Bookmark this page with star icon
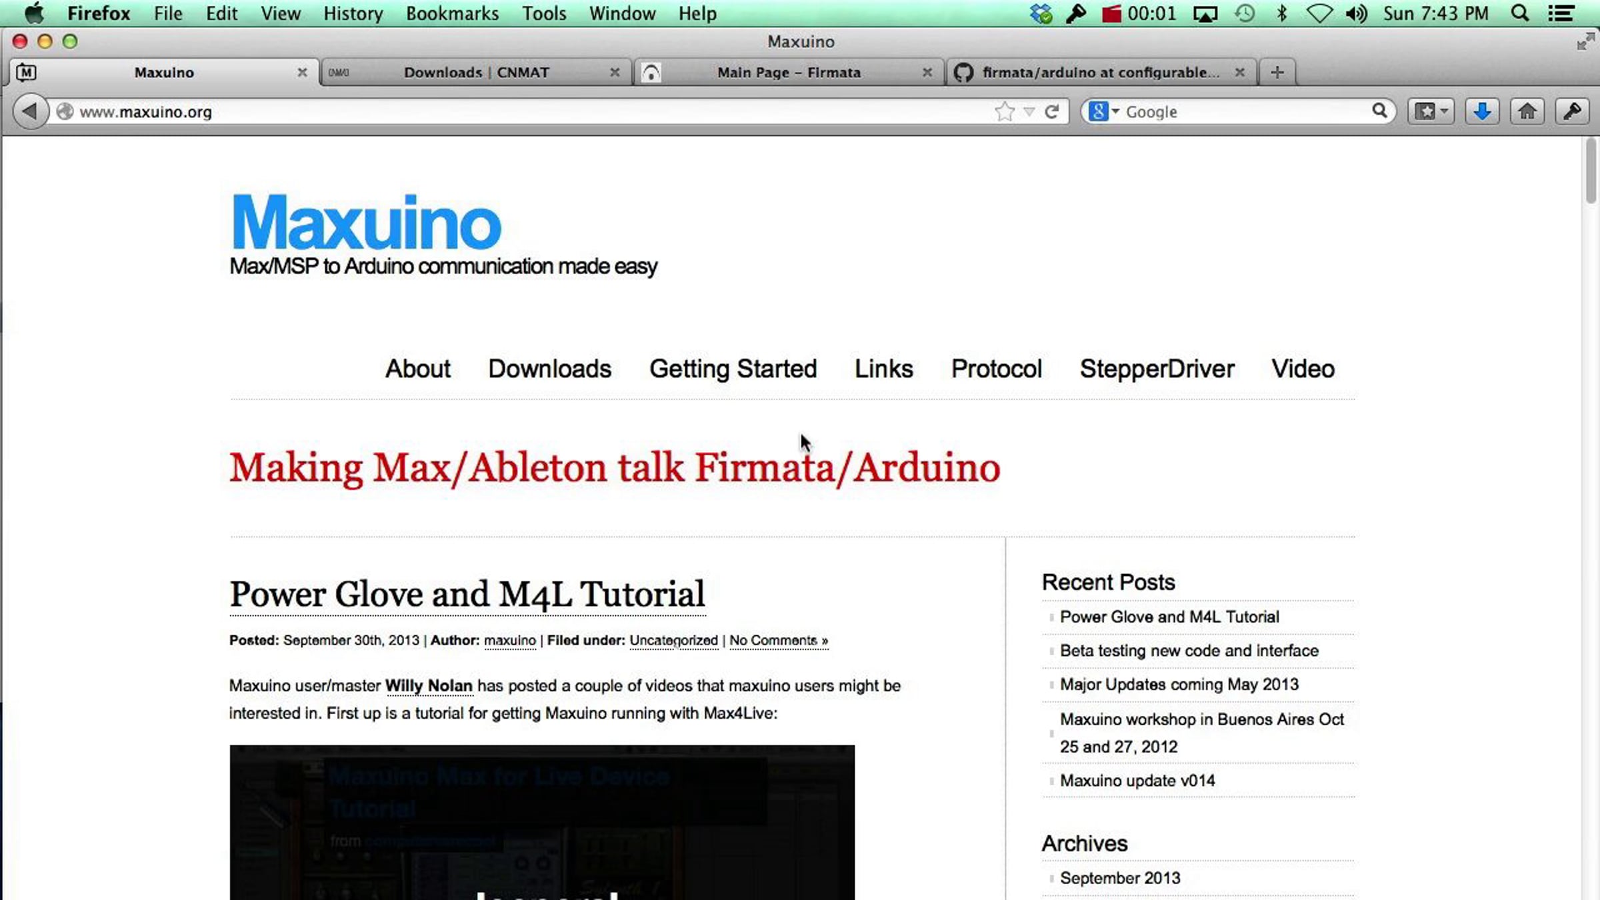The width and height of the screenshot is (1600, 900). click(1004, 111)
